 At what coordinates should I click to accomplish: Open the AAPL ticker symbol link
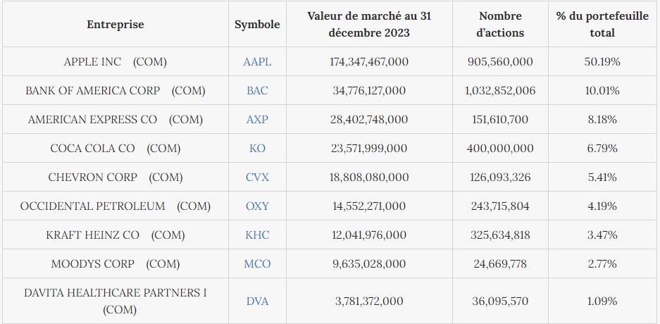(257, 62)
